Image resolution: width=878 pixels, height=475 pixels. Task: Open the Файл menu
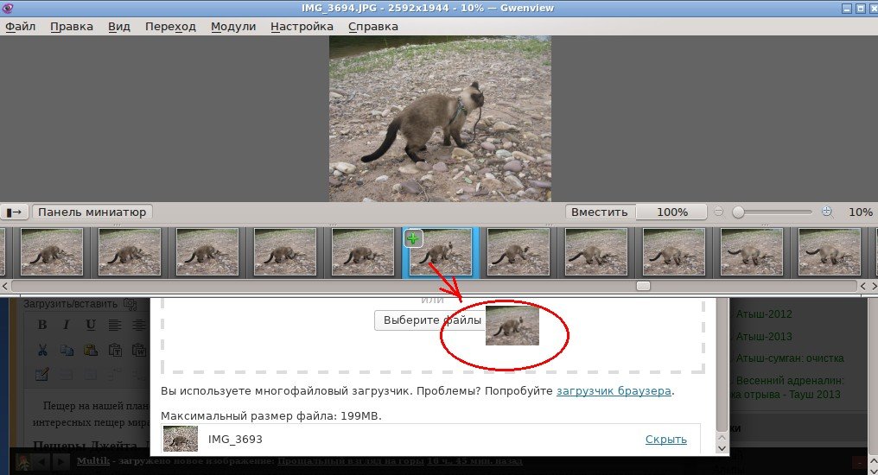20,26
